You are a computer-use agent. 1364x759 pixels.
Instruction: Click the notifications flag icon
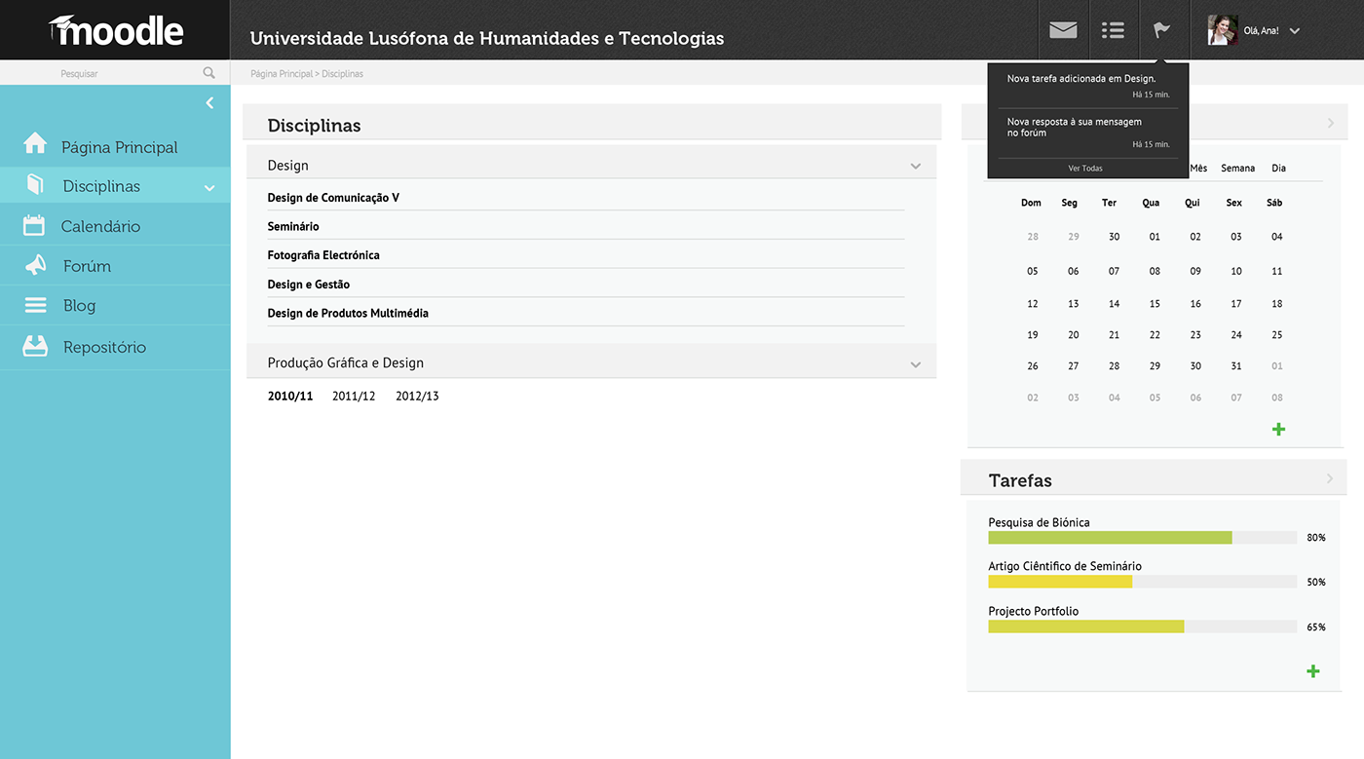coord(1162,30)
